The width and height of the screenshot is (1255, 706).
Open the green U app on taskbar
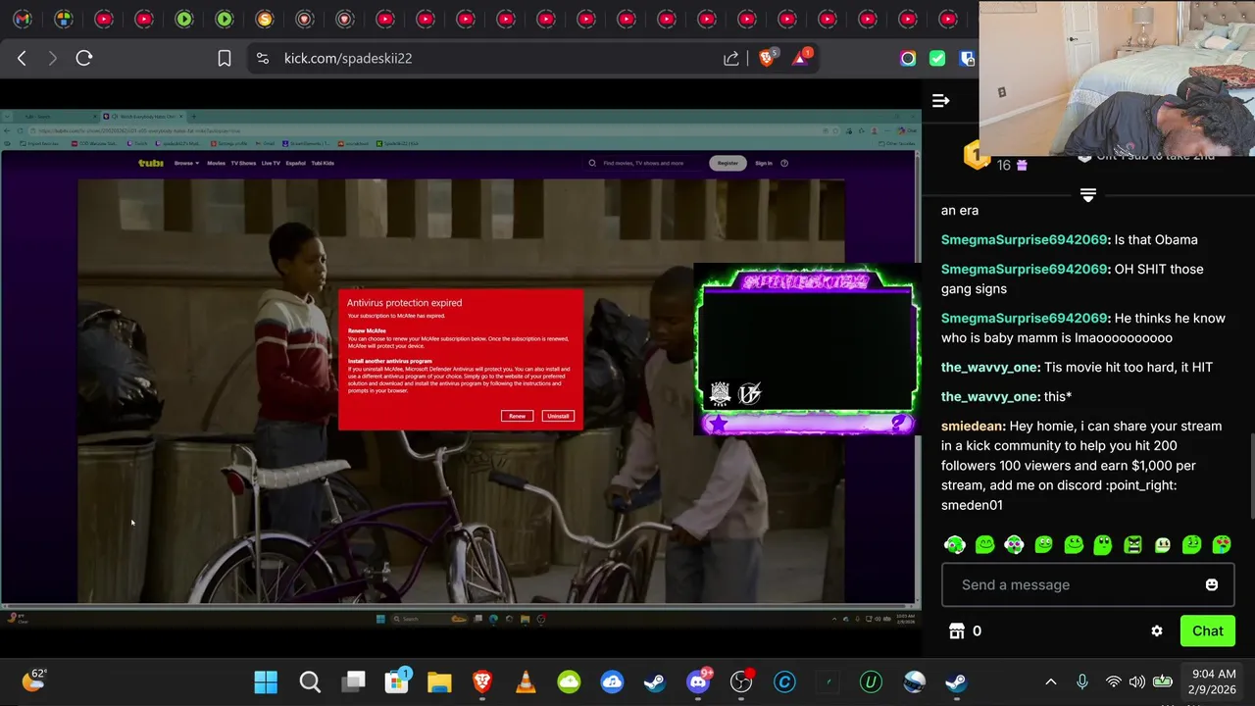871,681
